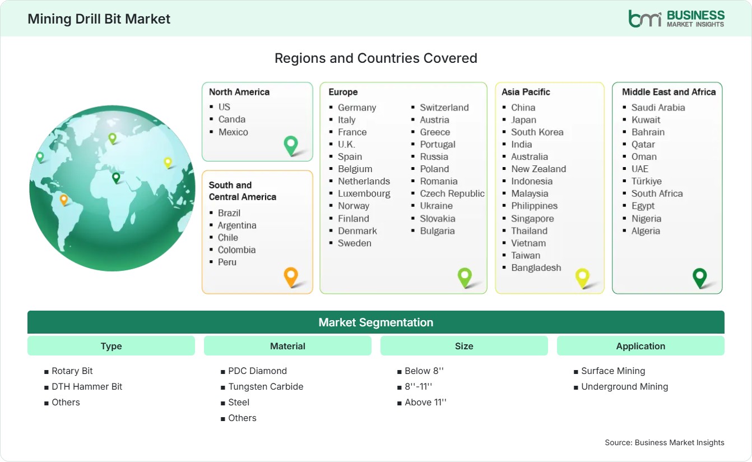This screenshot has height=462, width=752.
Task: Click Germany in the Europe list
Action: coord(357,107)
